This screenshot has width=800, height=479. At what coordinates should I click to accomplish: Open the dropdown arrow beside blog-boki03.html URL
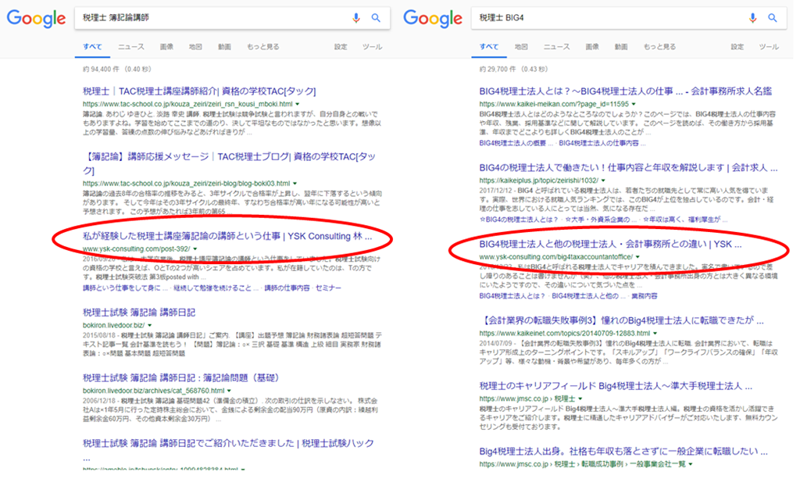(x=295, y=184)
